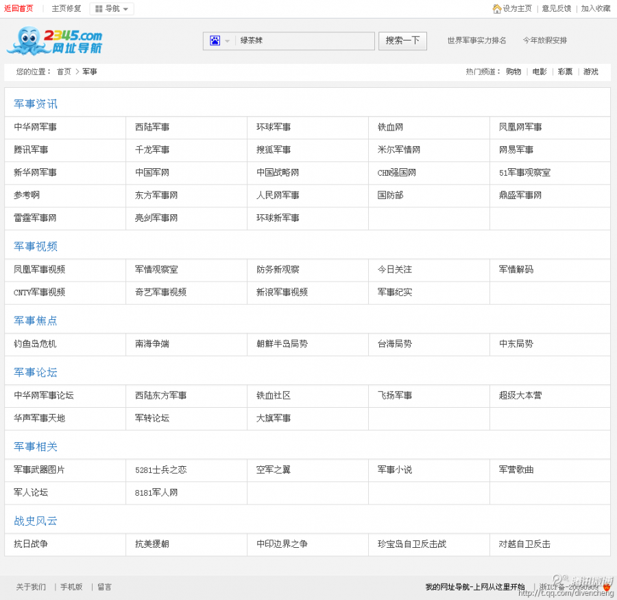
Task: Open the 战史风云 section heading
Action: point(36,521)
